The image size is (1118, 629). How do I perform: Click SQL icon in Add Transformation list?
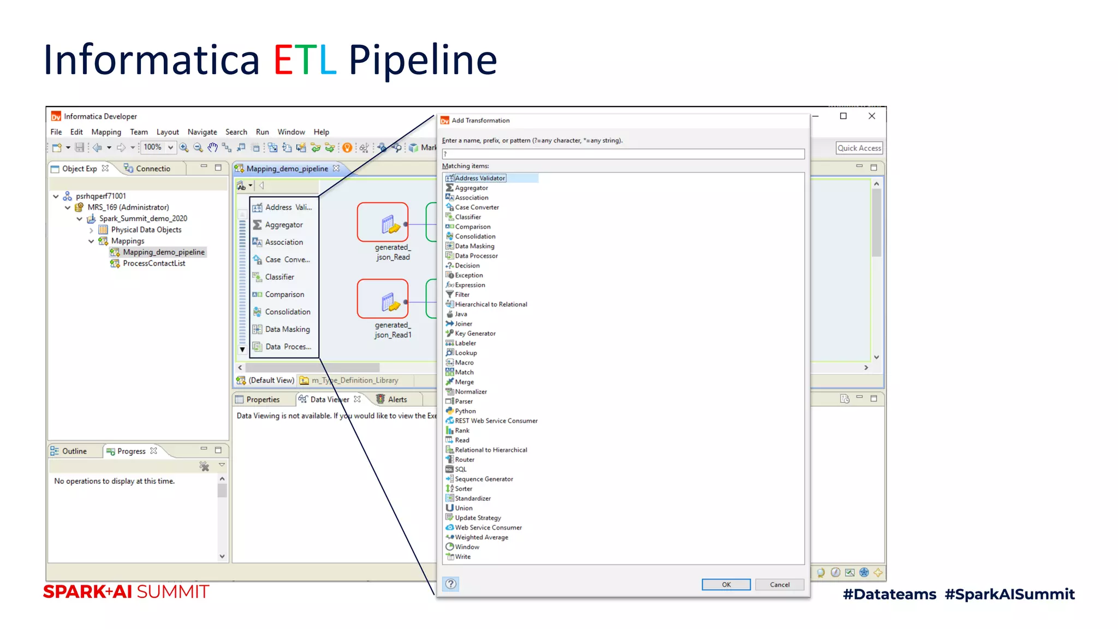tap(450, 470)
